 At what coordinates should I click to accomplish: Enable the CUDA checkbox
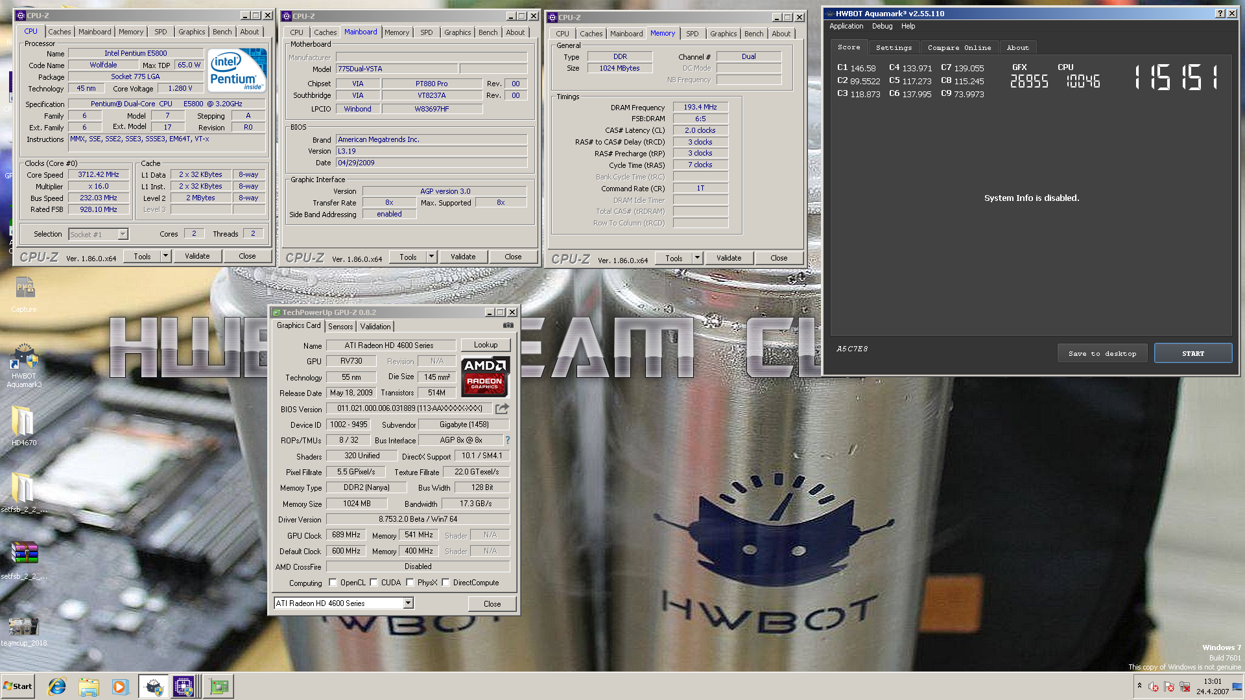(x=373, y=583)
